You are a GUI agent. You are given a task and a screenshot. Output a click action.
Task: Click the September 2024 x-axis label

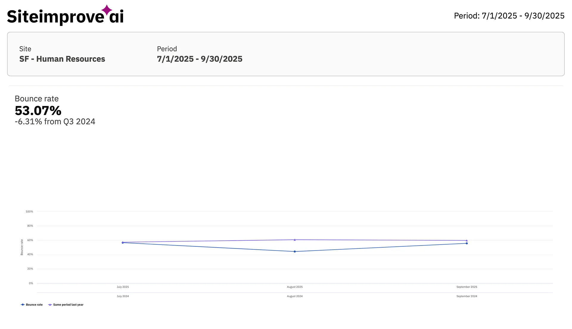click(467, 296)
